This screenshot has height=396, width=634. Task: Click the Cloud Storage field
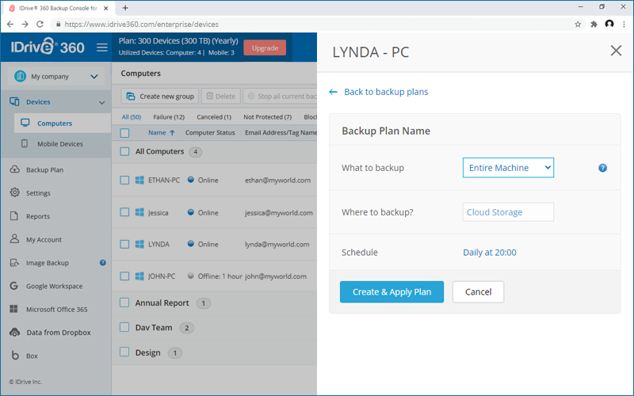[508, 212]
